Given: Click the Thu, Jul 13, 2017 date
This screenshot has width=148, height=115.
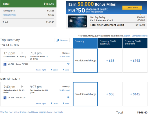Looking at the screenshot, I should pos(10,45).
